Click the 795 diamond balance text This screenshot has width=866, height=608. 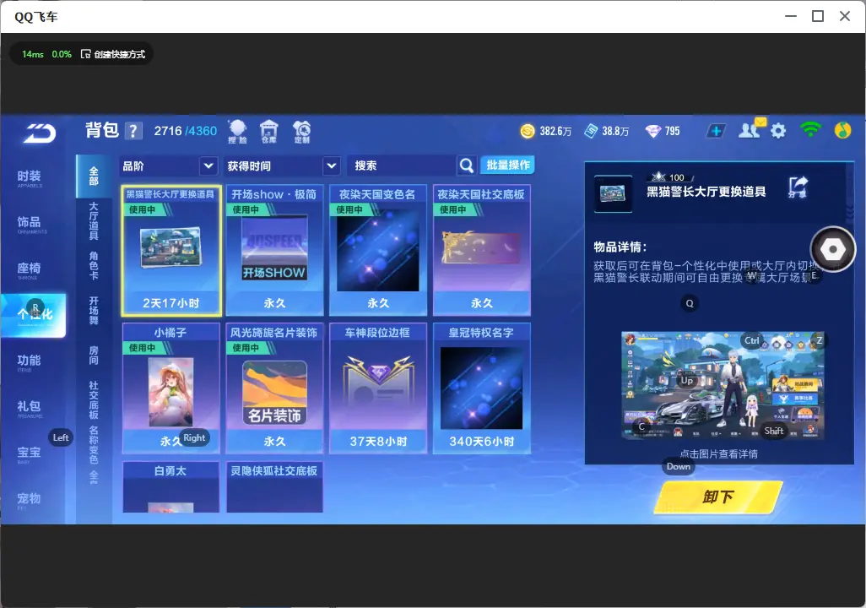point(672,131)
